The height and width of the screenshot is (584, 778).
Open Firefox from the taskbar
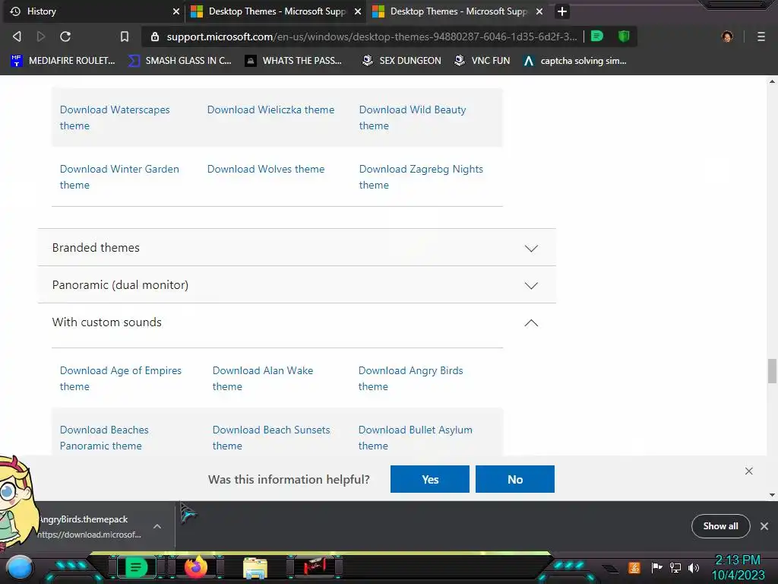click(x=196, y=567)
